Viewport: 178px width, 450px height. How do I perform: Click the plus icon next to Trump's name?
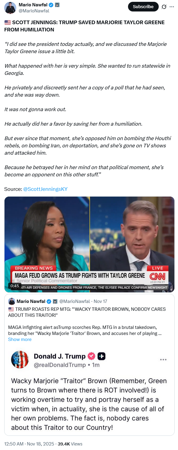click(101, 356)
